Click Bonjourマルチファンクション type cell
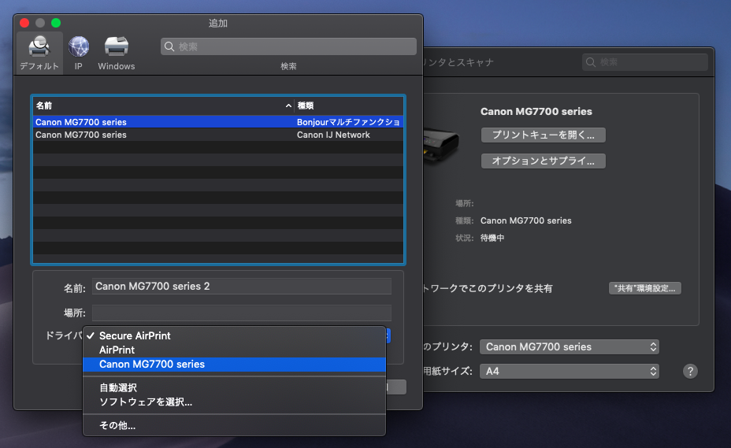 348,122
